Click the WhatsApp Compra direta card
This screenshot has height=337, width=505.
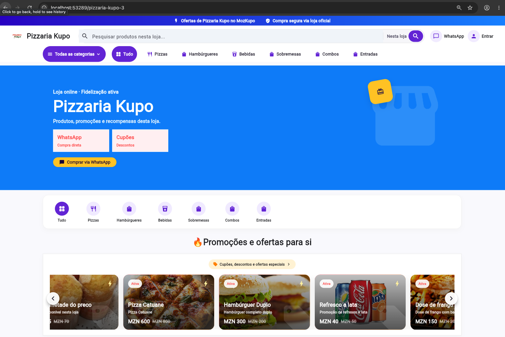click(81, 141)
